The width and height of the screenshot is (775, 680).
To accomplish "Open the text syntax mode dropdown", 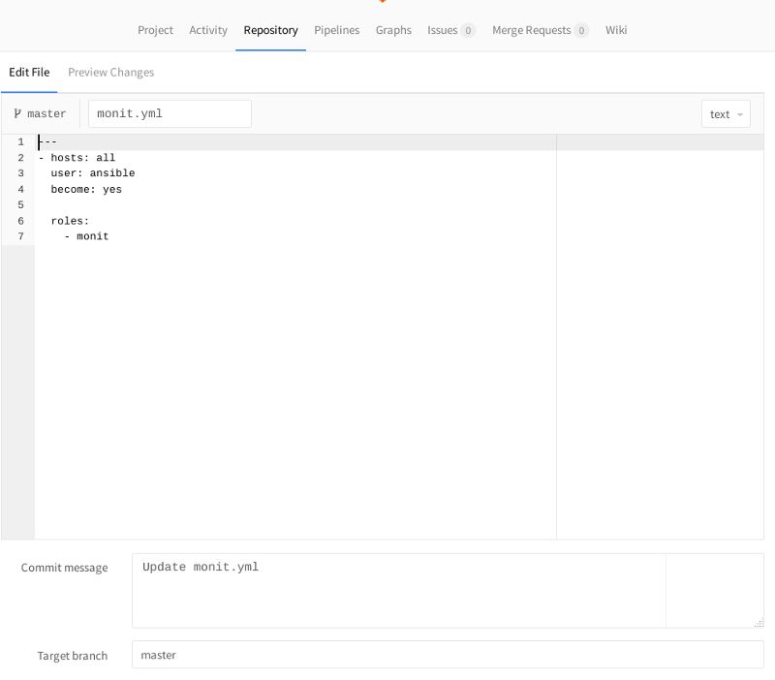I will click(x=726, y=113).
